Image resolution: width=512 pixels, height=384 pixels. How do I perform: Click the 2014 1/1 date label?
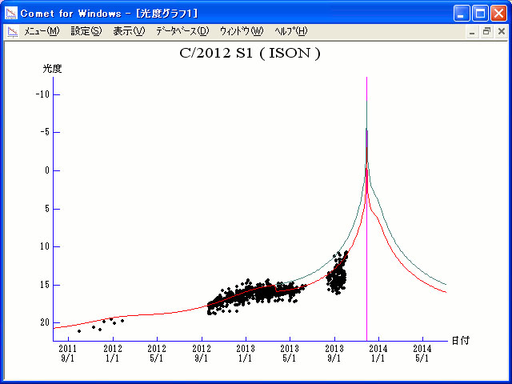[x=378, y=354]
